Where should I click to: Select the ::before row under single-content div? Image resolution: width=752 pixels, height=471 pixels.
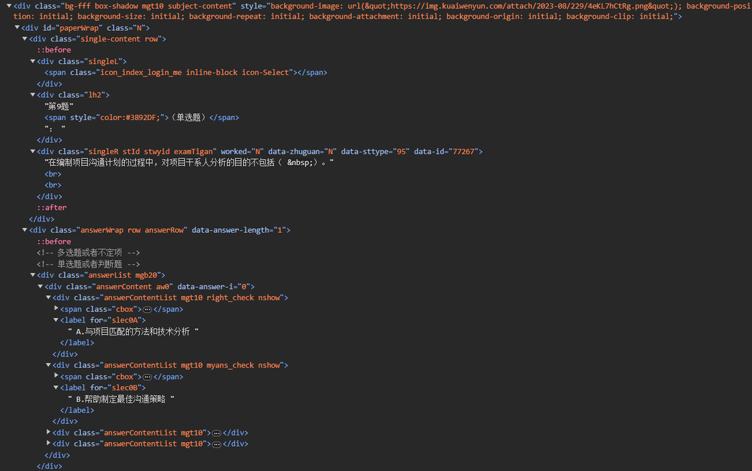(54, 50)
